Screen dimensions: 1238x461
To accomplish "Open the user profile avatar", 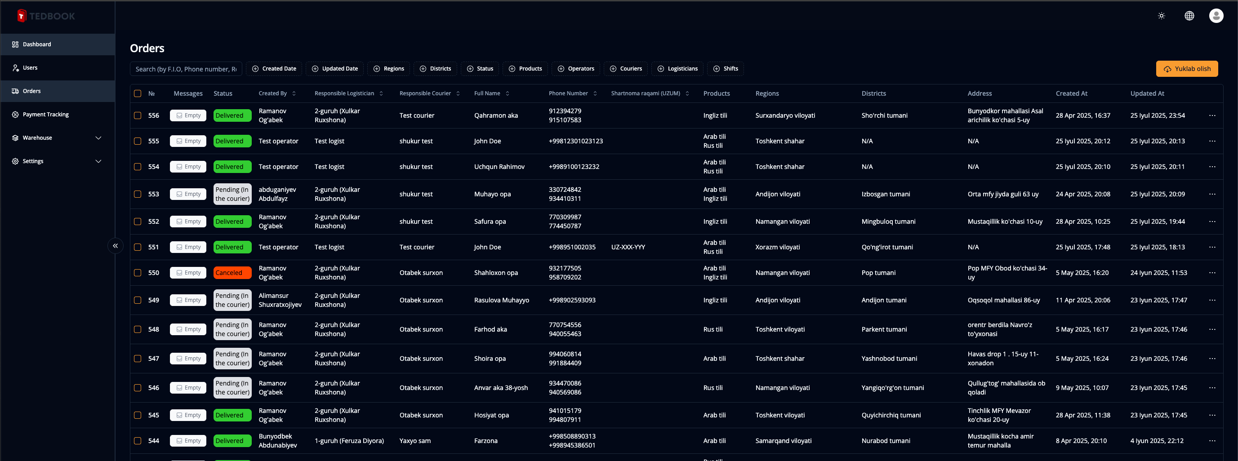I will [x=1216, y=16].
